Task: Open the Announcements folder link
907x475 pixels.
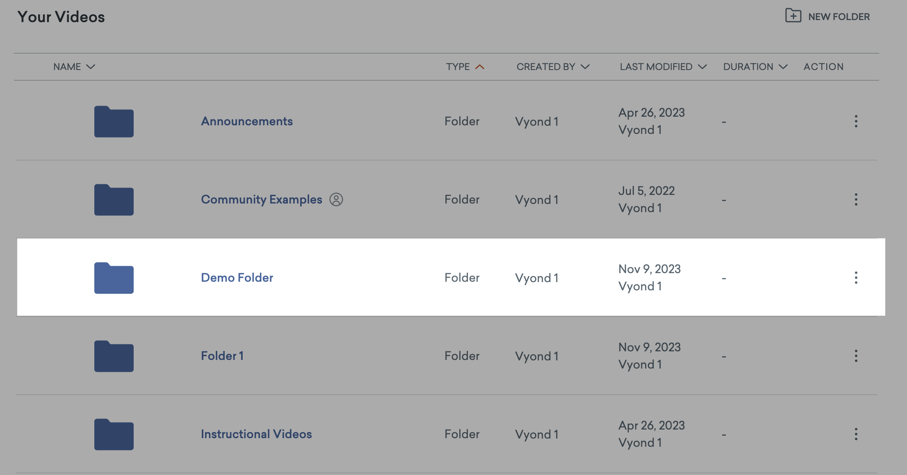Action: (246, 121)
